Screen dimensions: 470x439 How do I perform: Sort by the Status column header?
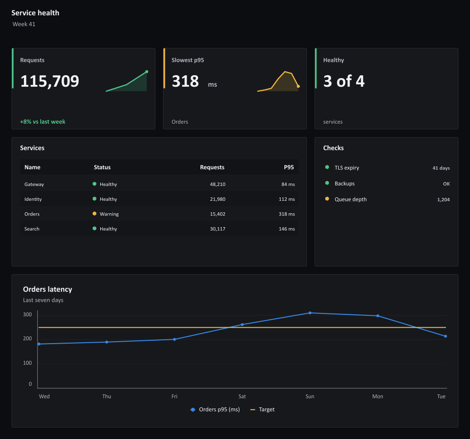[102, 167]
